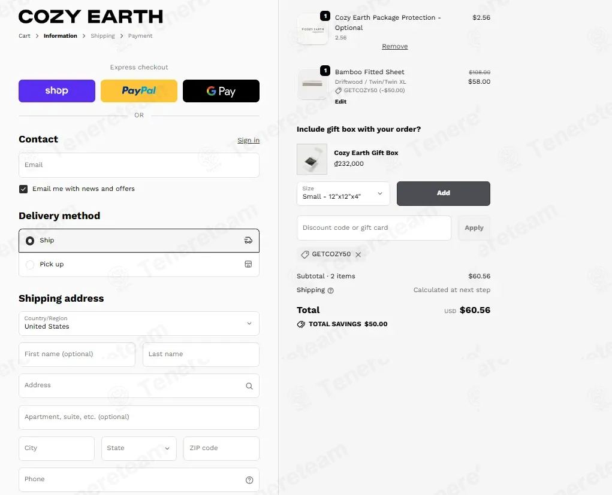This screenshot has height=495, width=612.
Task: Pay with PayPal express button
Action: (x=139, y=91)
